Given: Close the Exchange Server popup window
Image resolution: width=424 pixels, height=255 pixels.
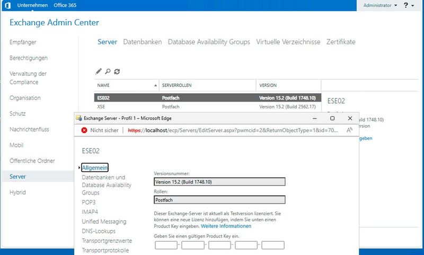Looking at the screenshot, I should (x=350, y=118).
